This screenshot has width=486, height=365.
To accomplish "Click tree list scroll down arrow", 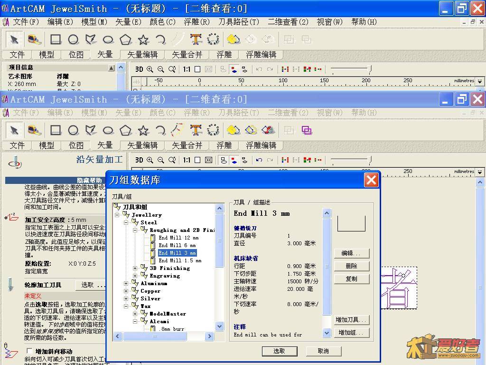I will coord(219,326).
